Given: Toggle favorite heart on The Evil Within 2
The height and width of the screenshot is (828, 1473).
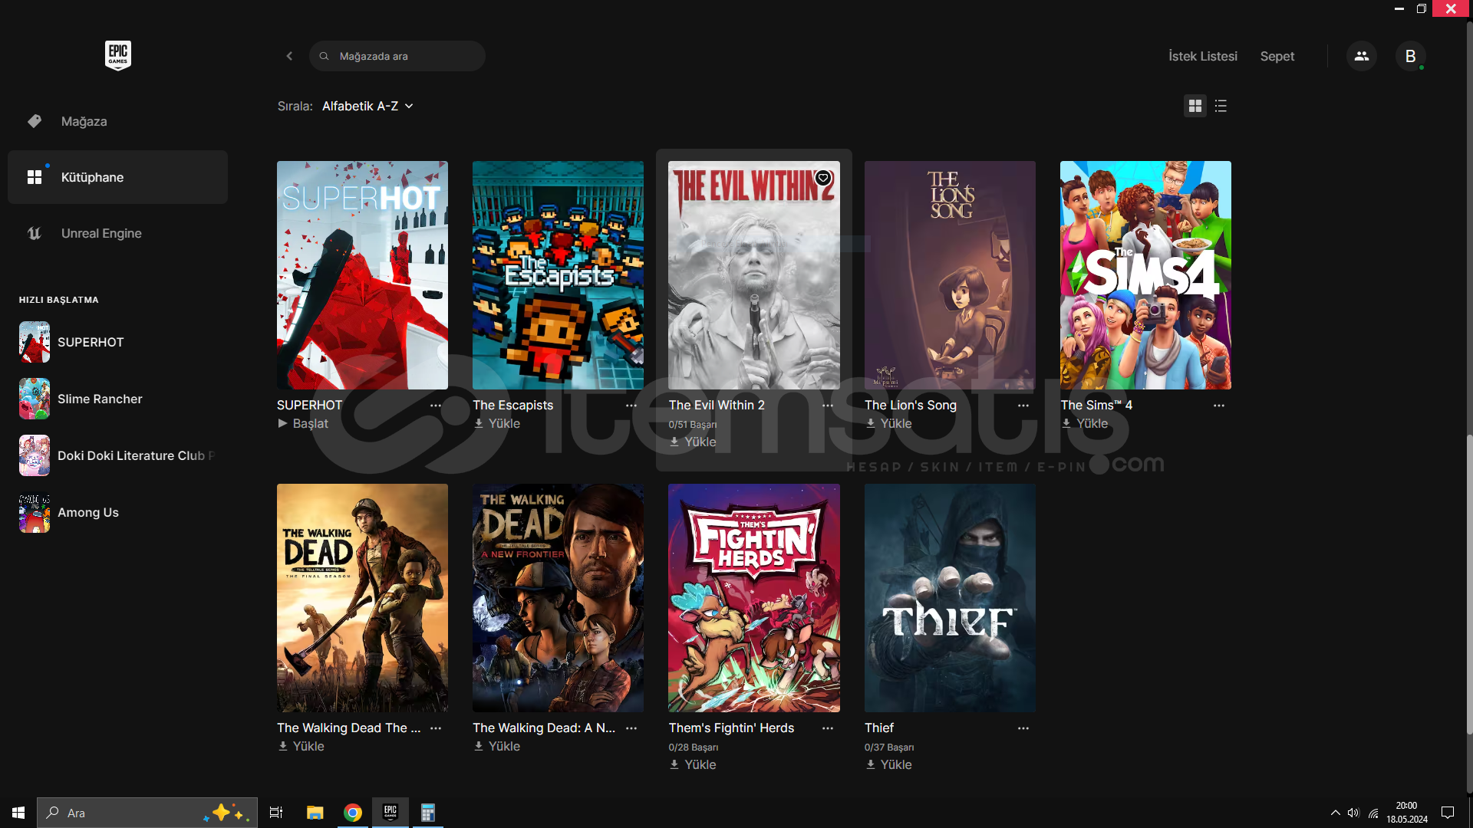Looking at the screenshot, I should 823,178.
